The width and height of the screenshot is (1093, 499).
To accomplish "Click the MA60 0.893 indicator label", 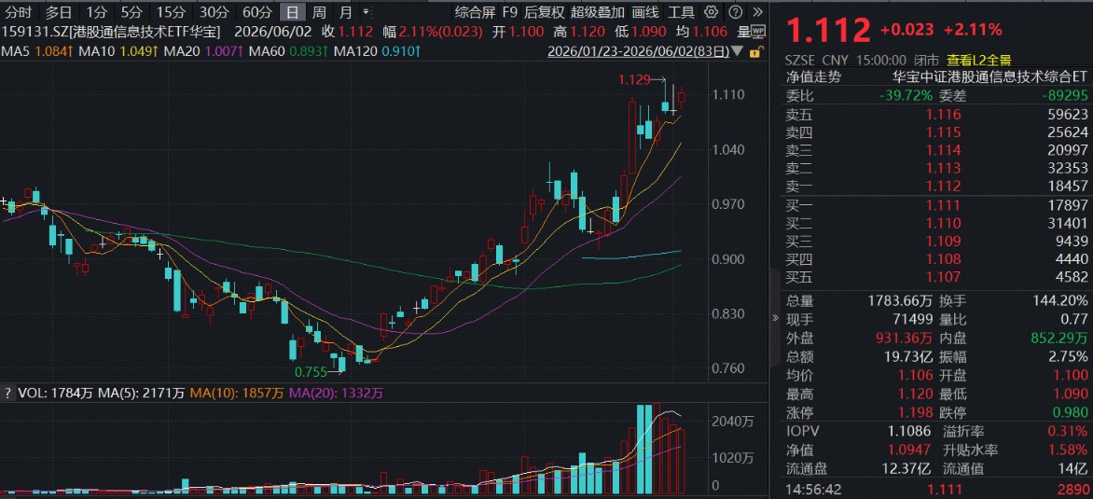I will coord(286,51).
